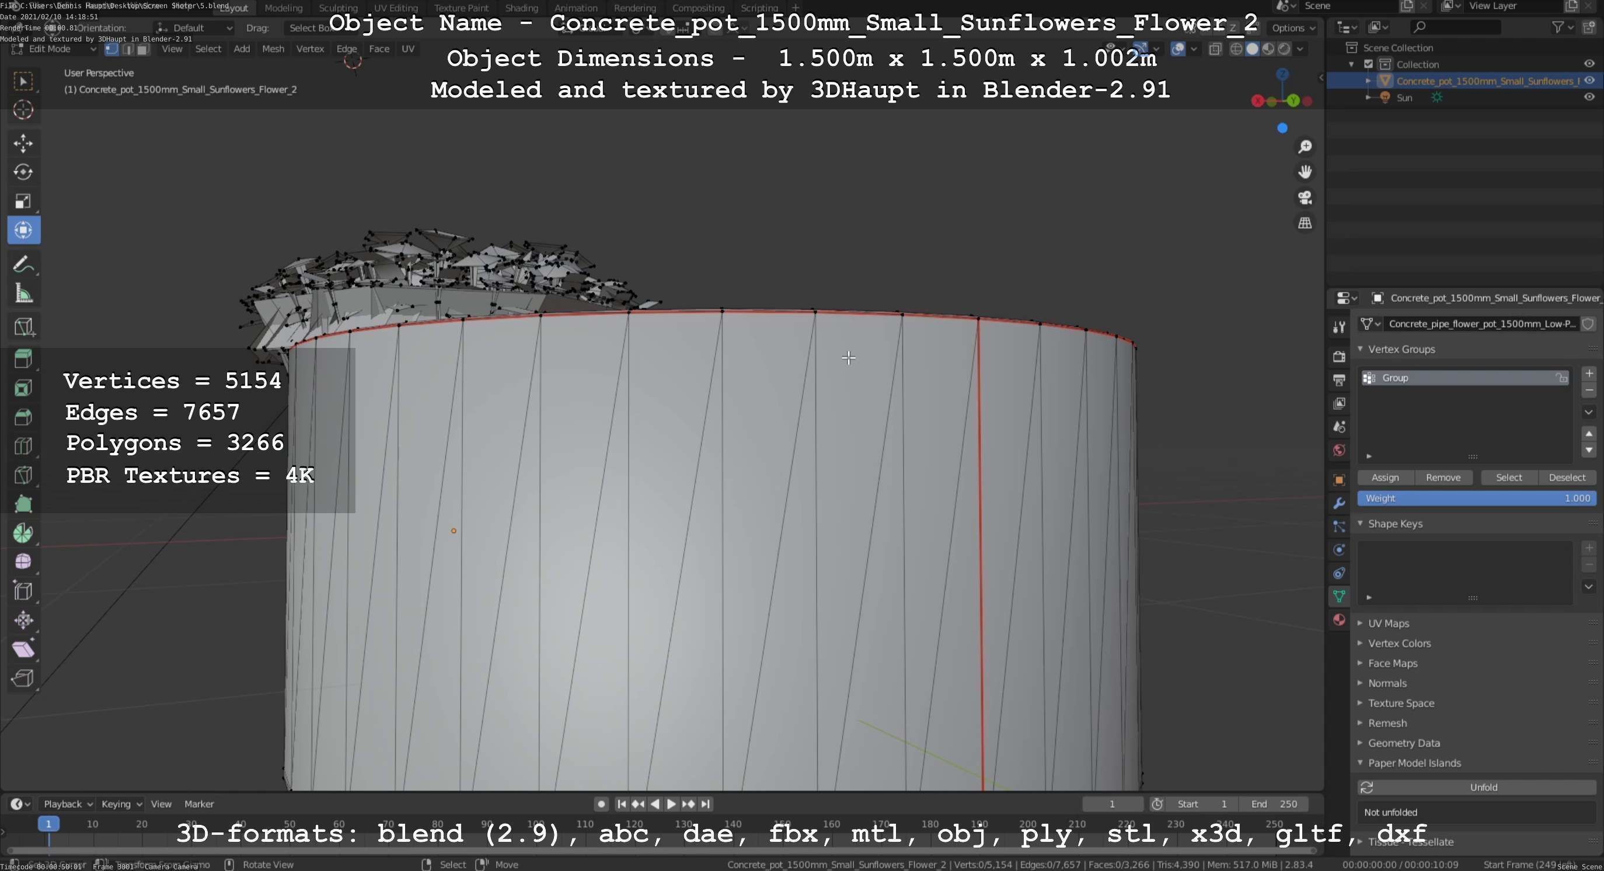
Task: Toggle visibility of Collection in outliner
Action: point(1589,64)
